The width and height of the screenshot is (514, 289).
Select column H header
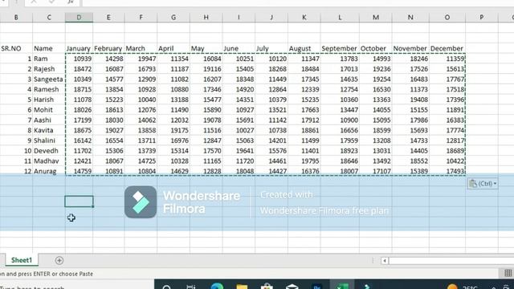point(206,18)
